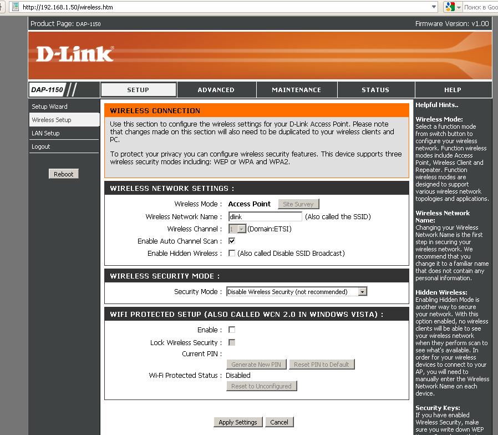
Task: Open the Wireless Channel dropdown
Action: tap(237, 229)
